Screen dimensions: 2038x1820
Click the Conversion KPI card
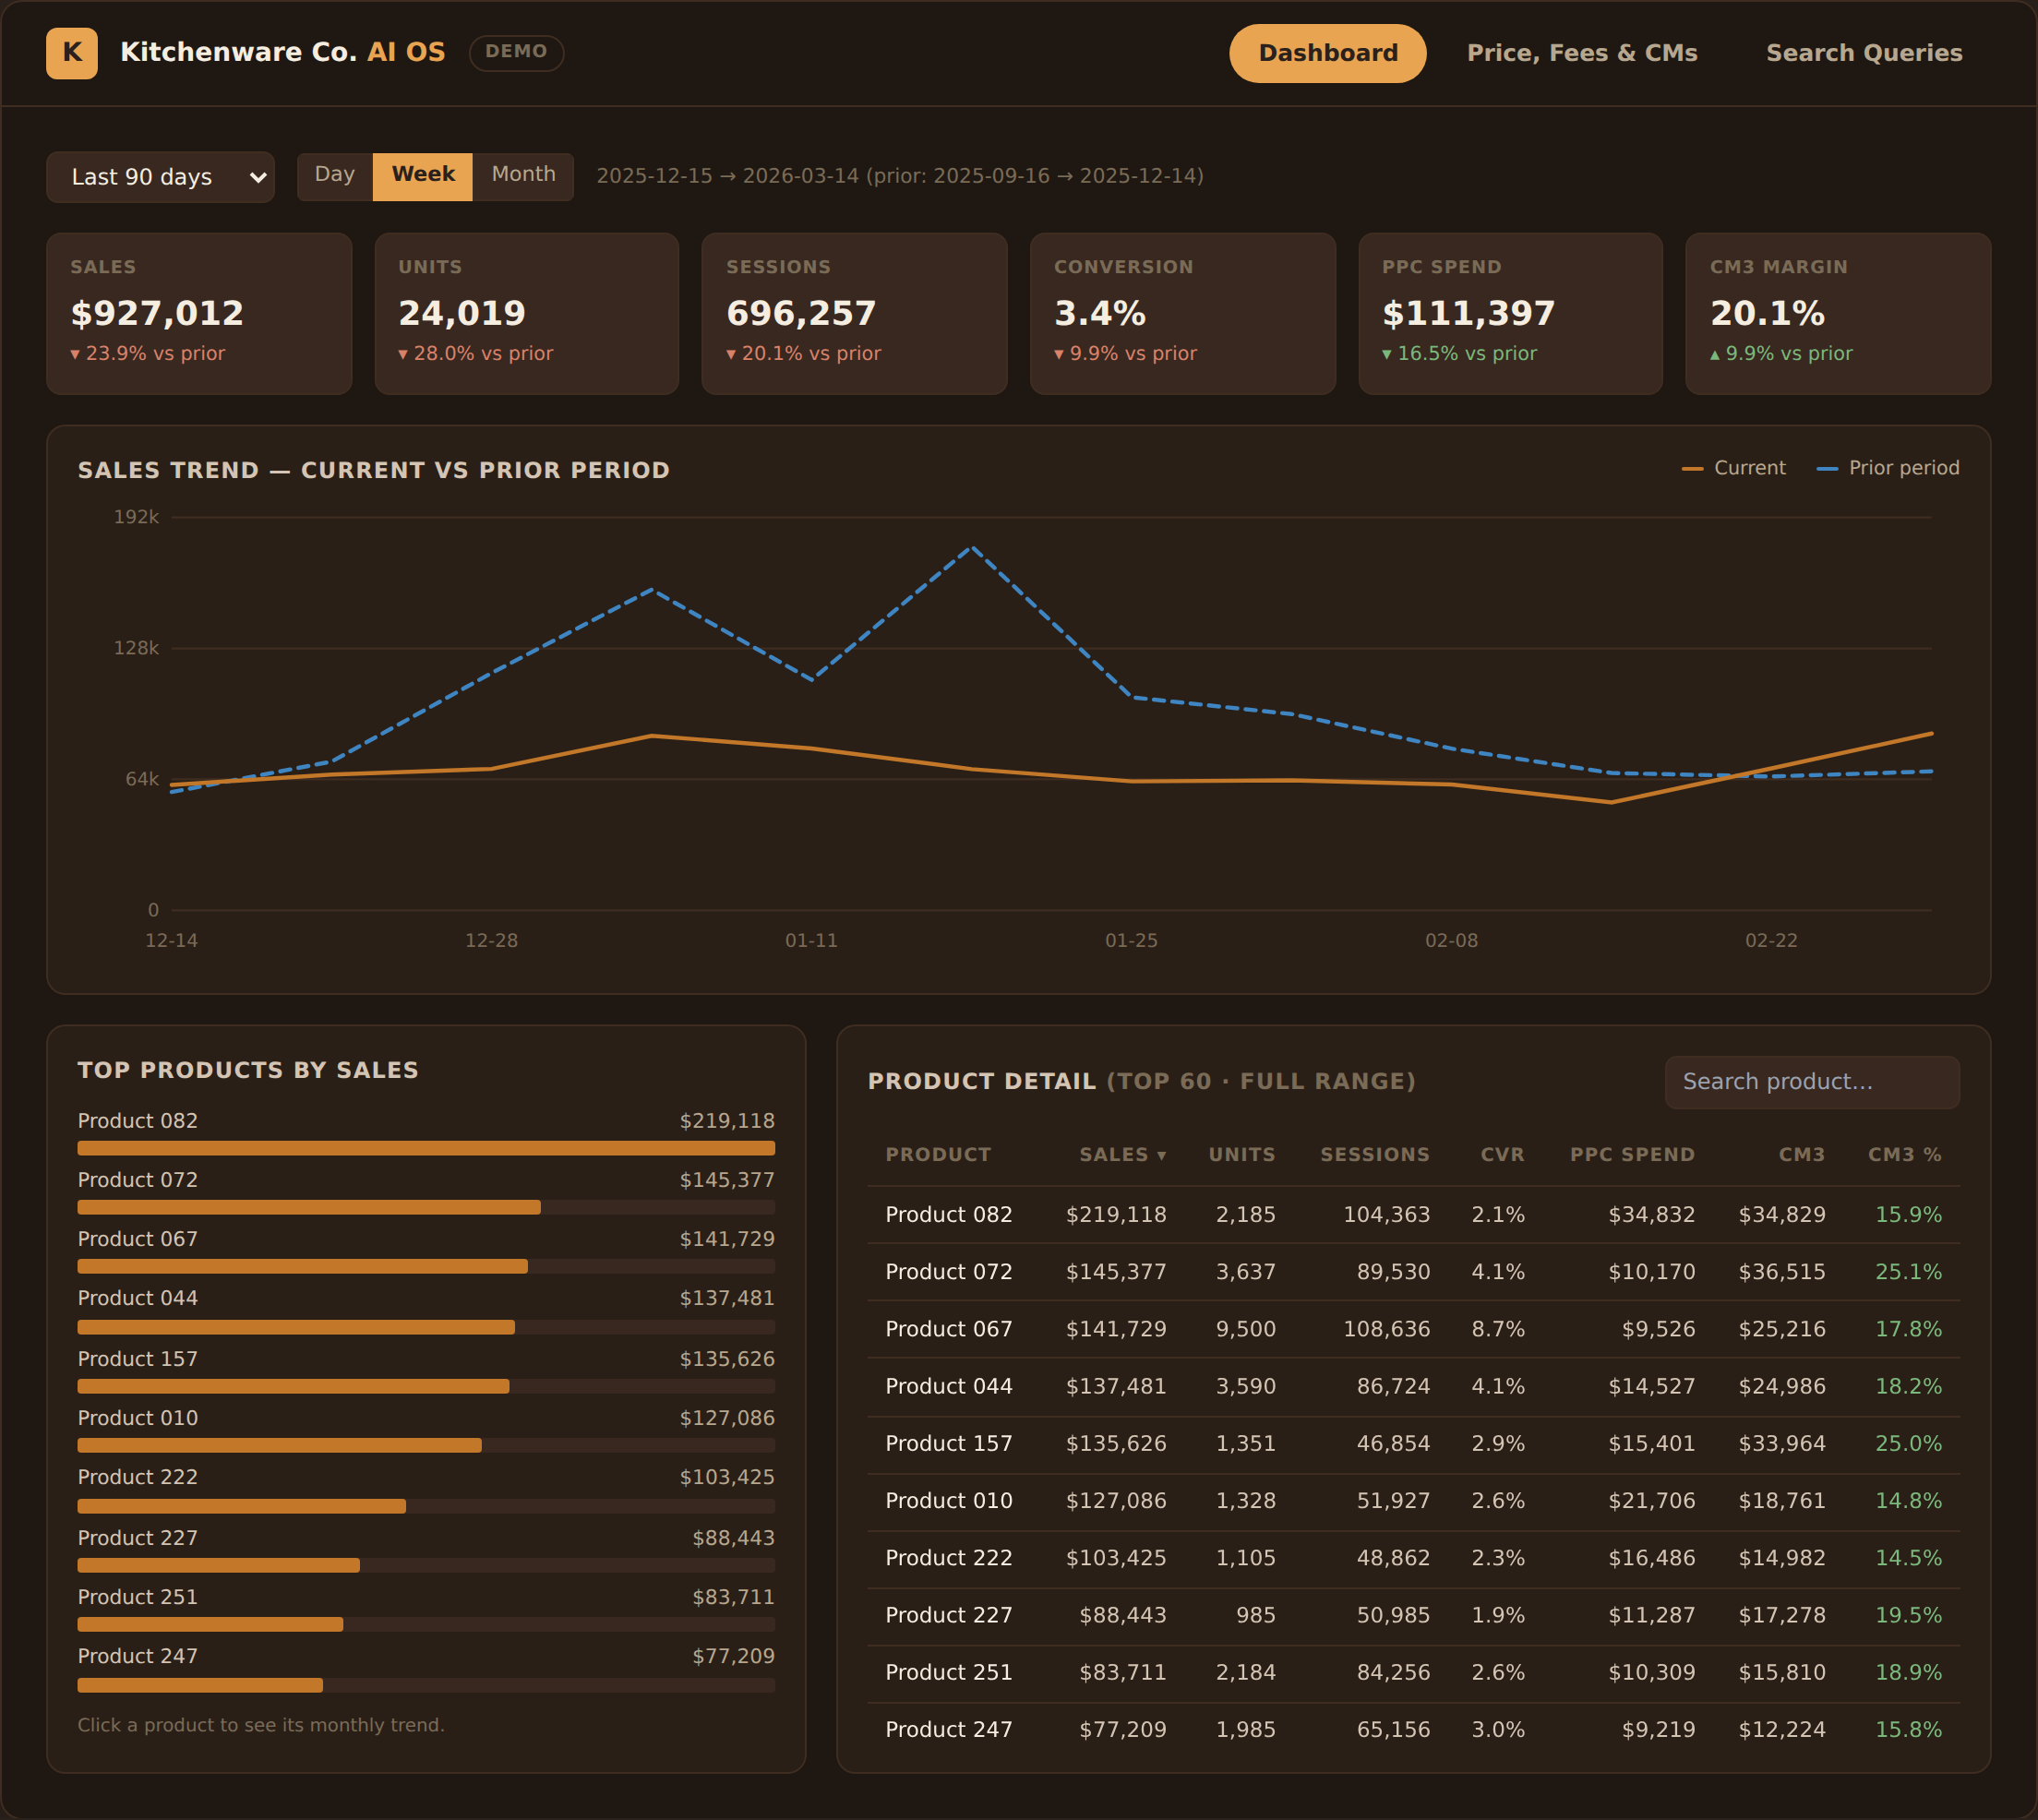coord(1183,313)
